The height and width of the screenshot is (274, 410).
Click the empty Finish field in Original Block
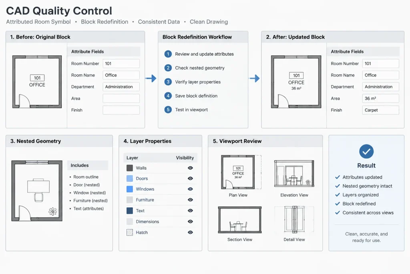coord(121,110)
